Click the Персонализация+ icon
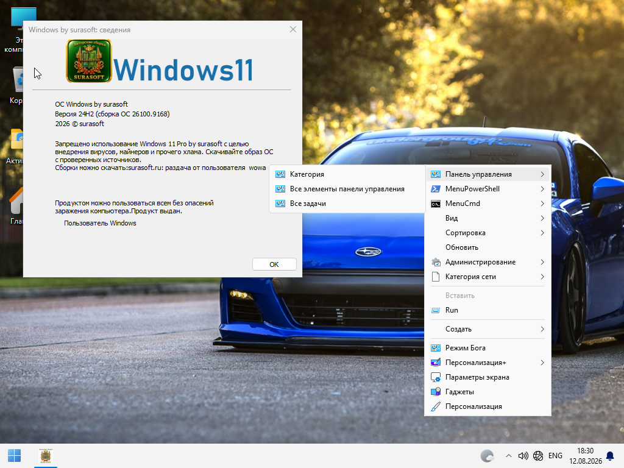 436,363
